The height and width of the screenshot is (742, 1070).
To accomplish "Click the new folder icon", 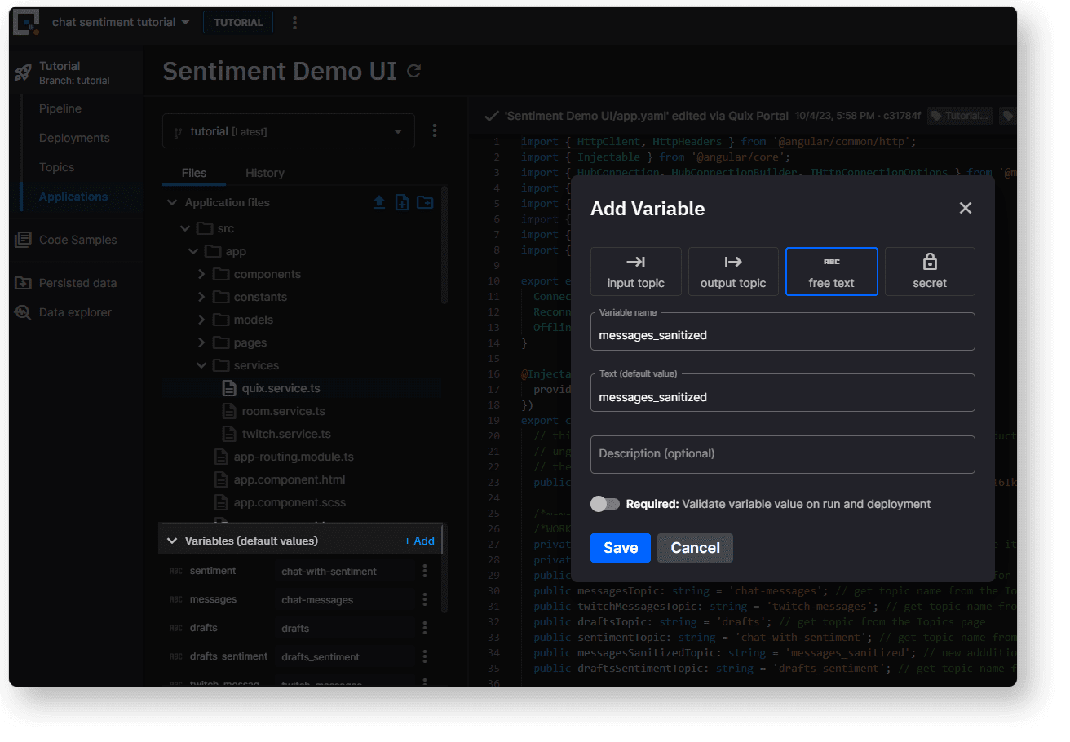I will click(x=425, y=202).
